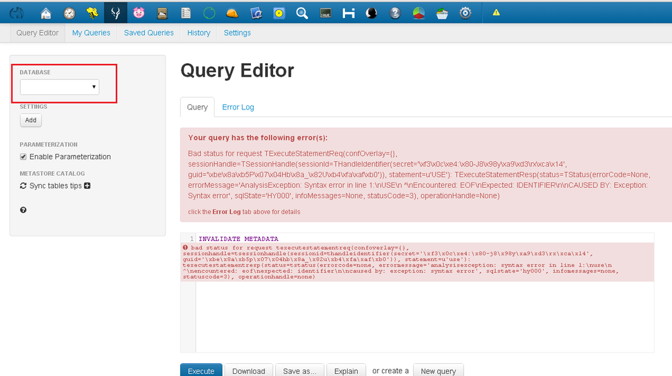Open the Pig editor icon
Image resolution: width=672 pixels, height=376 pixels.
point(139,13)
